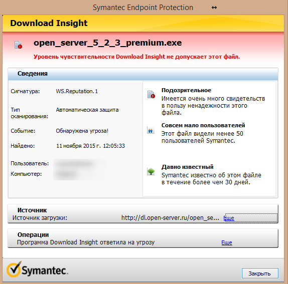
Task: Click the Сигнатура: label
Action: pos(25,91)
